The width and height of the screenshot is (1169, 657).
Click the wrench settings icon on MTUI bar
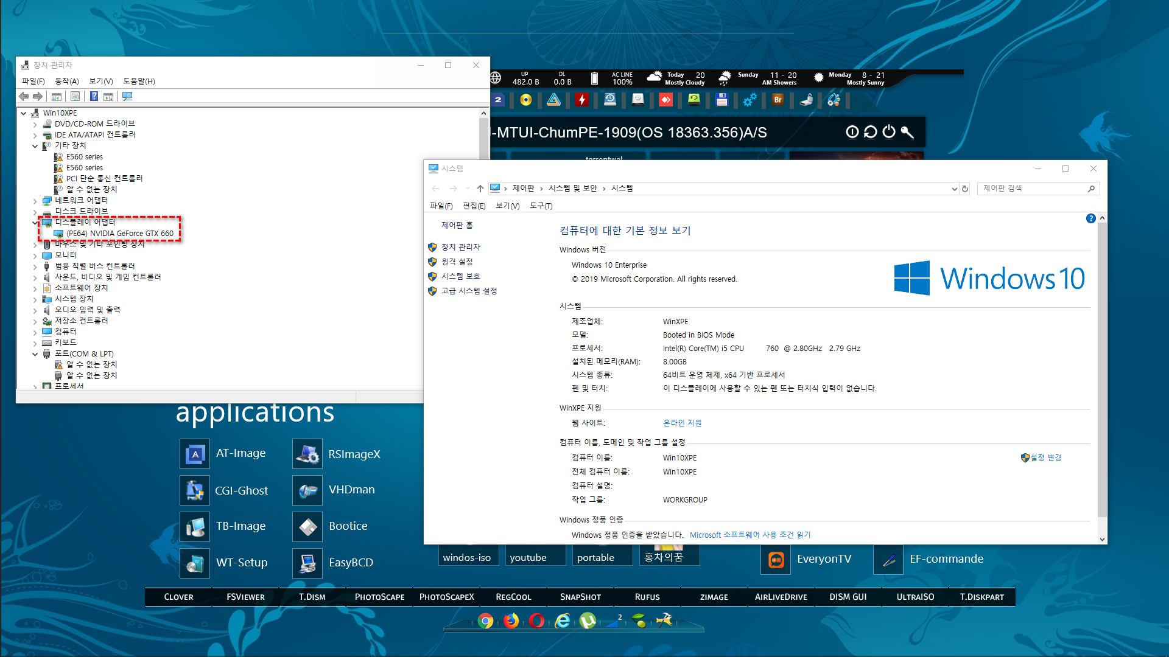(907, 132)
